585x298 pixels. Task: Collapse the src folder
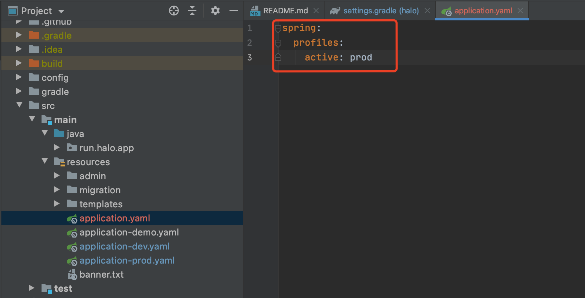19,105
